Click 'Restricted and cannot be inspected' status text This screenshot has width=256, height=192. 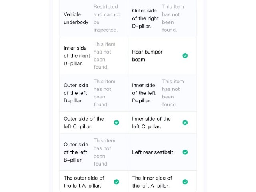107,18
